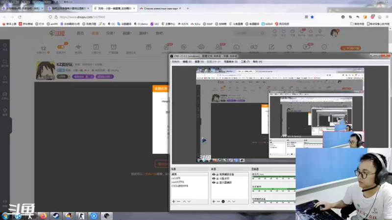The image size is (392, 220).
Task: Click the orange PC客户端 button
Action: [x=350, y=48]
